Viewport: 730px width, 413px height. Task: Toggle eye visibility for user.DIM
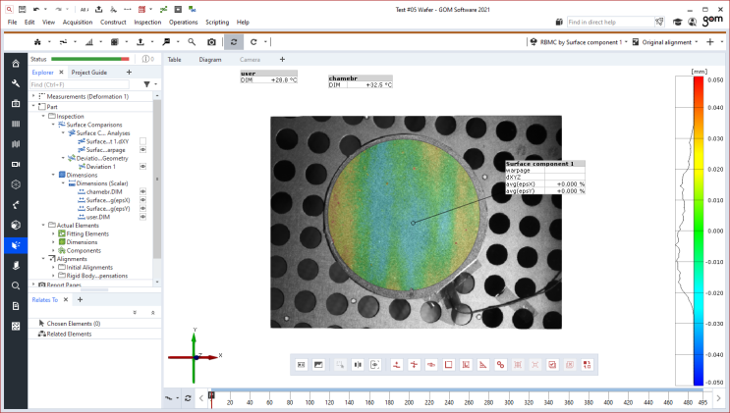tap(142, 217)
